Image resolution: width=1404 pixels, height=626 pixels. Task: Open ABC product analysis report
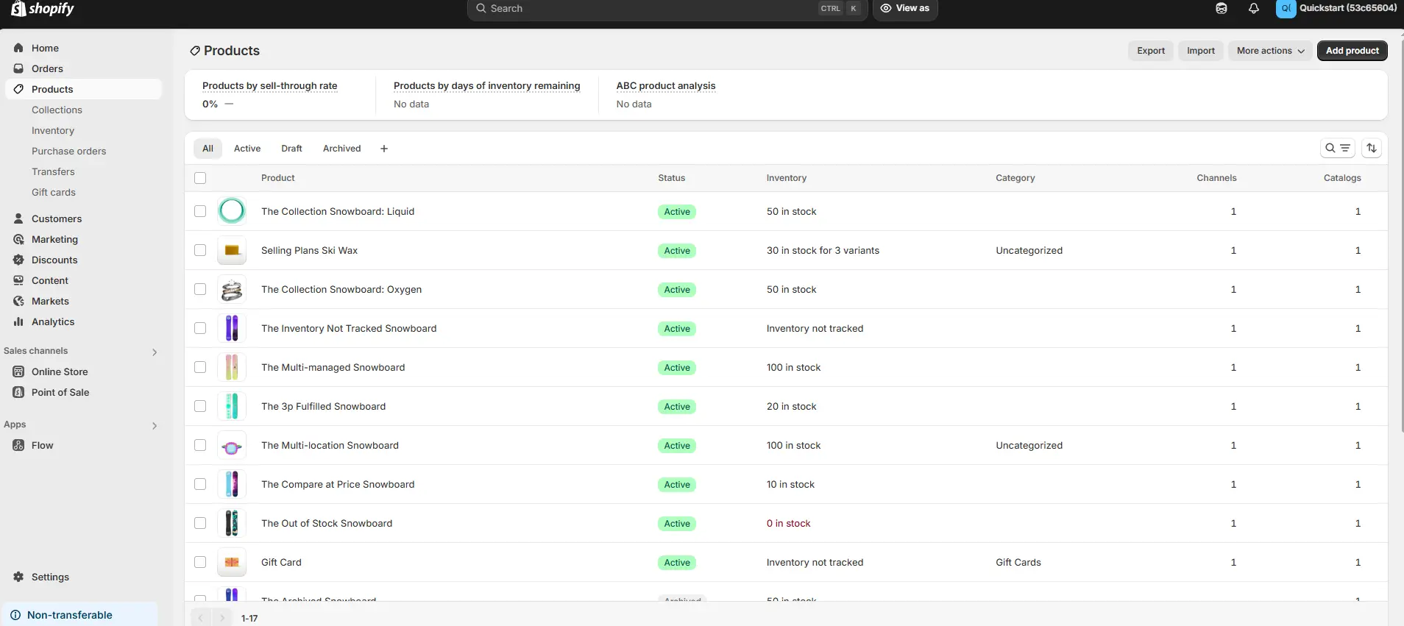click(666, 86)
